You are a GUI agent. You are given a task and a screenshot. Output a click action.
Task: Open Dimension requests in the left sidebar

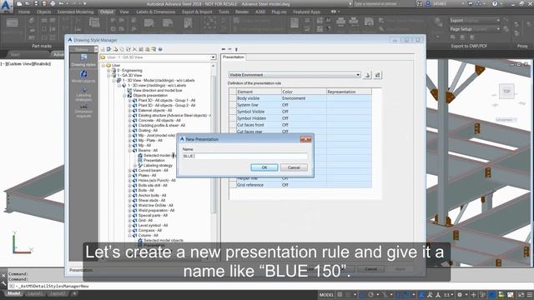(x=83, y=111)
